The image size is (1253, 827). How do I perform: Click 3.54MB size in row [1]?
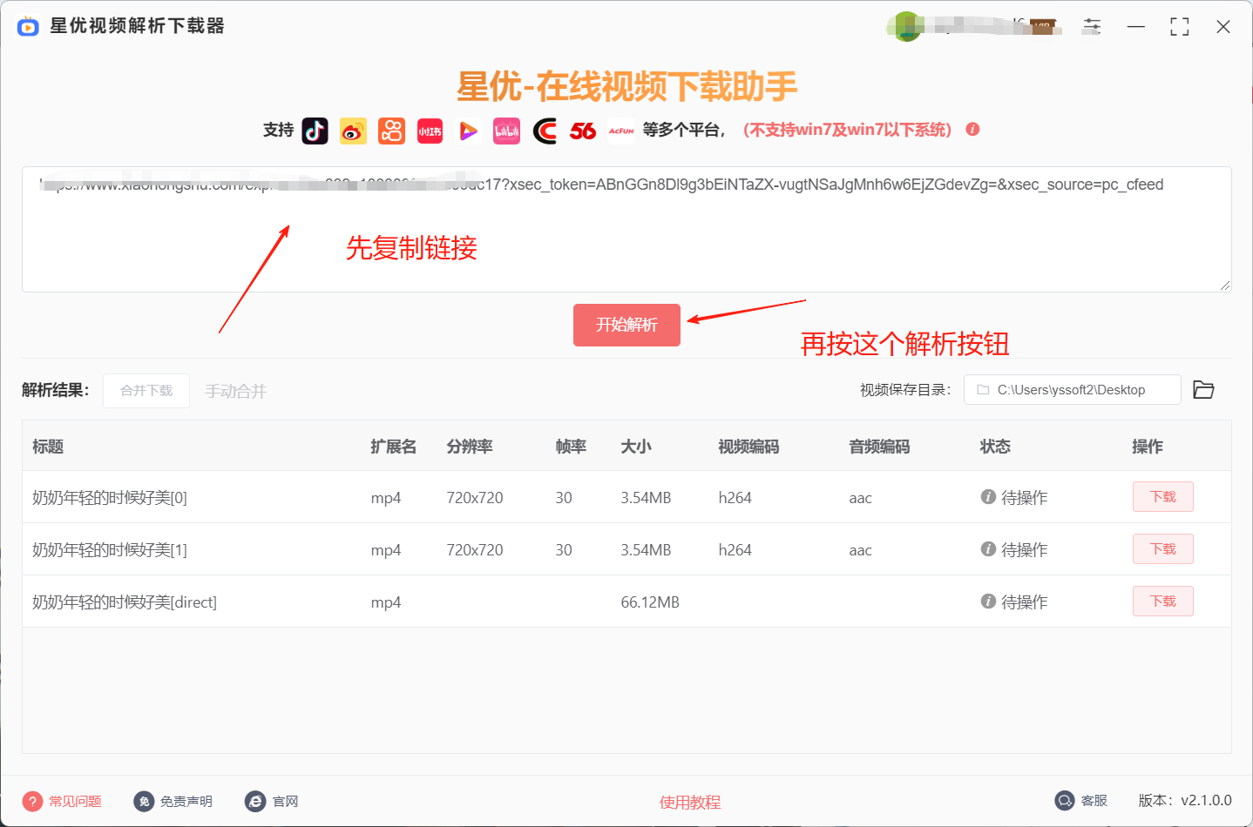click(646, 550)
